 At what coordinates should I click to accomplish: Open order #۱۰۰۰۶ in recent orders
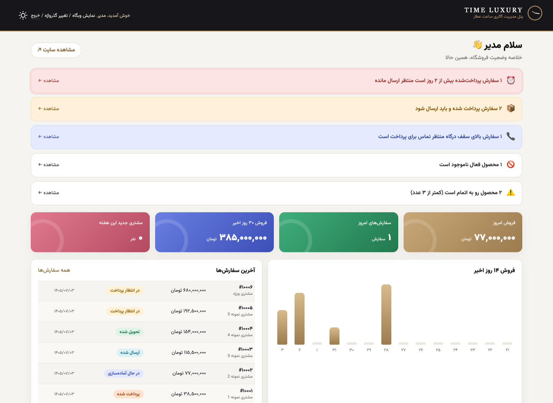pyautogui.click(x=245, y=287)
